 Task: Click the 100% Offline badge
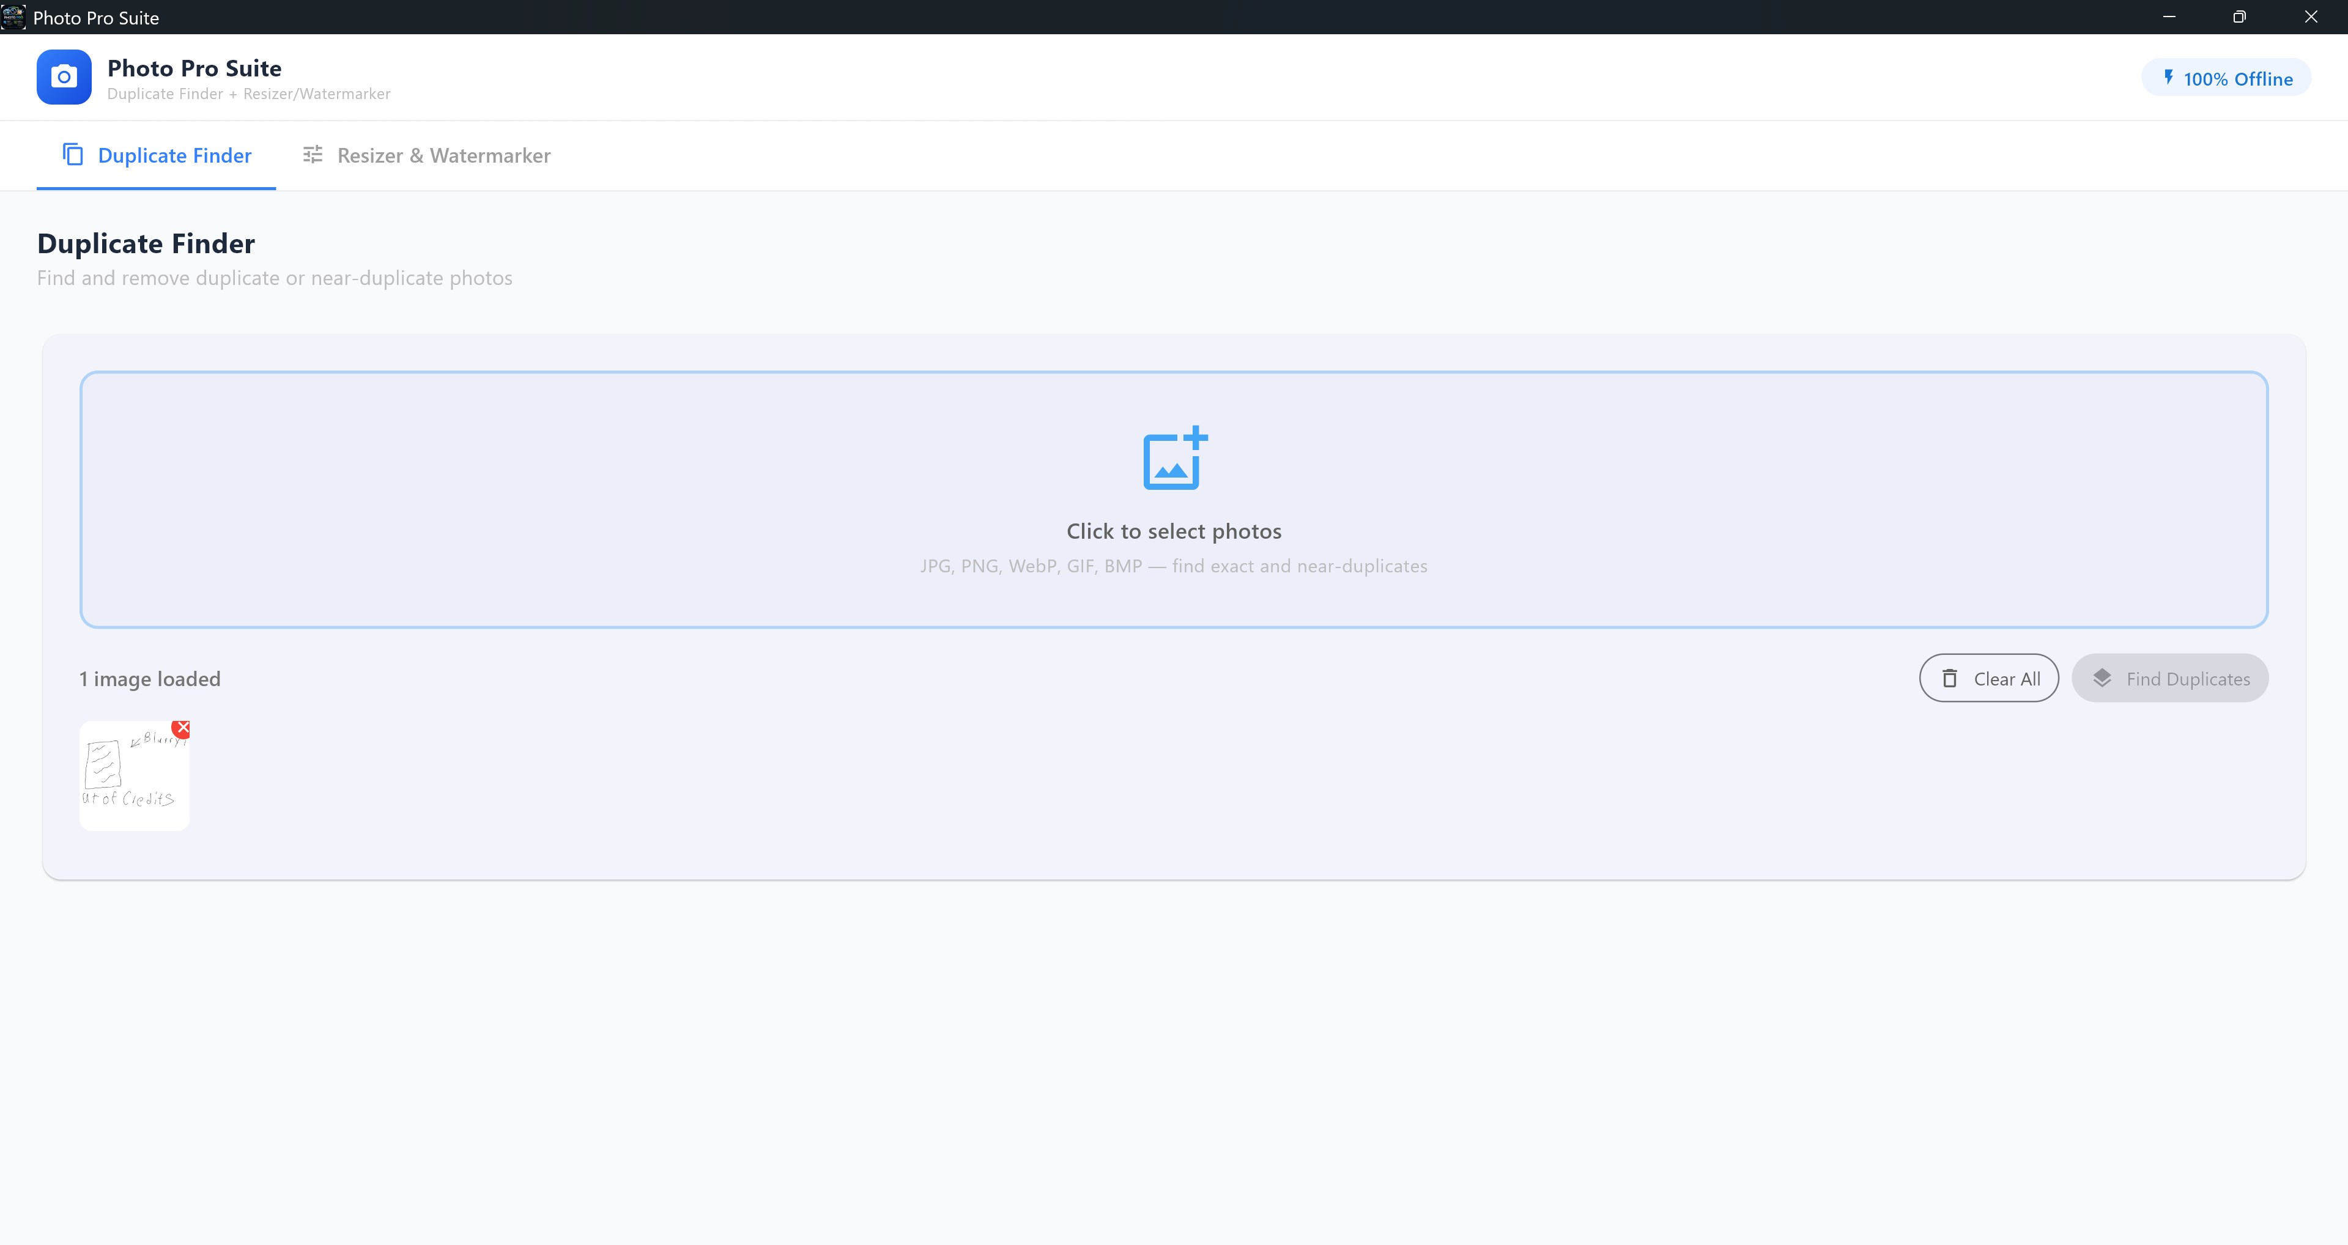tap(2226, 78)
